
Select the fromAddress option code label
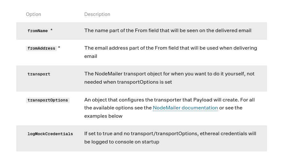(41, 48)
